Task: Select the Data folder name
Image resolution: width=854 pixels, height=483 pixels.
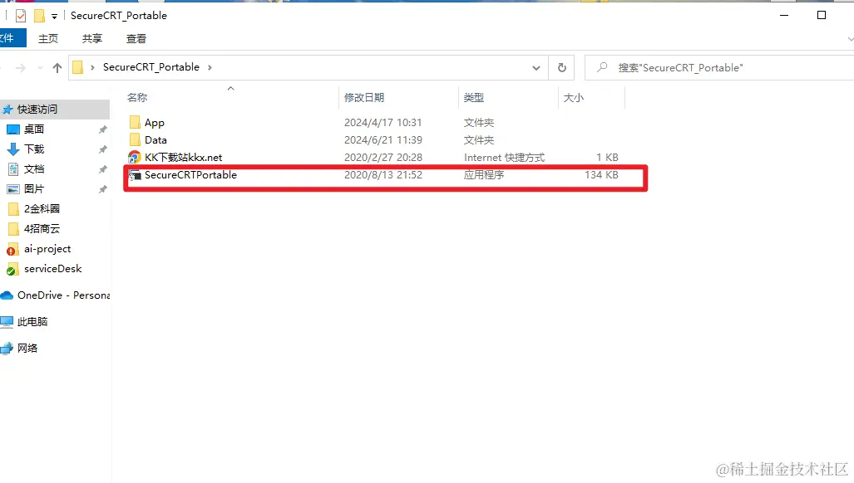Action: click(x=155, y=140)
